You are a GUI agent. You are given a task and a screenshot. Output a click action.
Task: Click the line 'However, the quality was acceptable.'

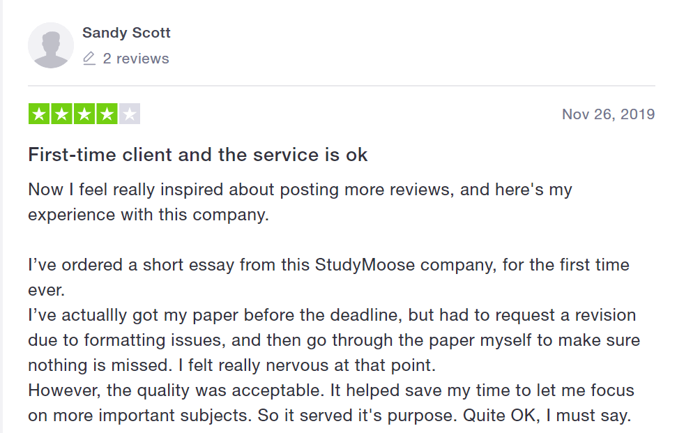click(x=176, y=390)
